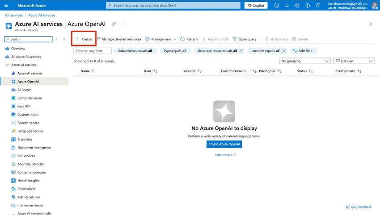This screenshot has height=215, width=380.
Task: Click Open query
Action: (x=244, y=39)
